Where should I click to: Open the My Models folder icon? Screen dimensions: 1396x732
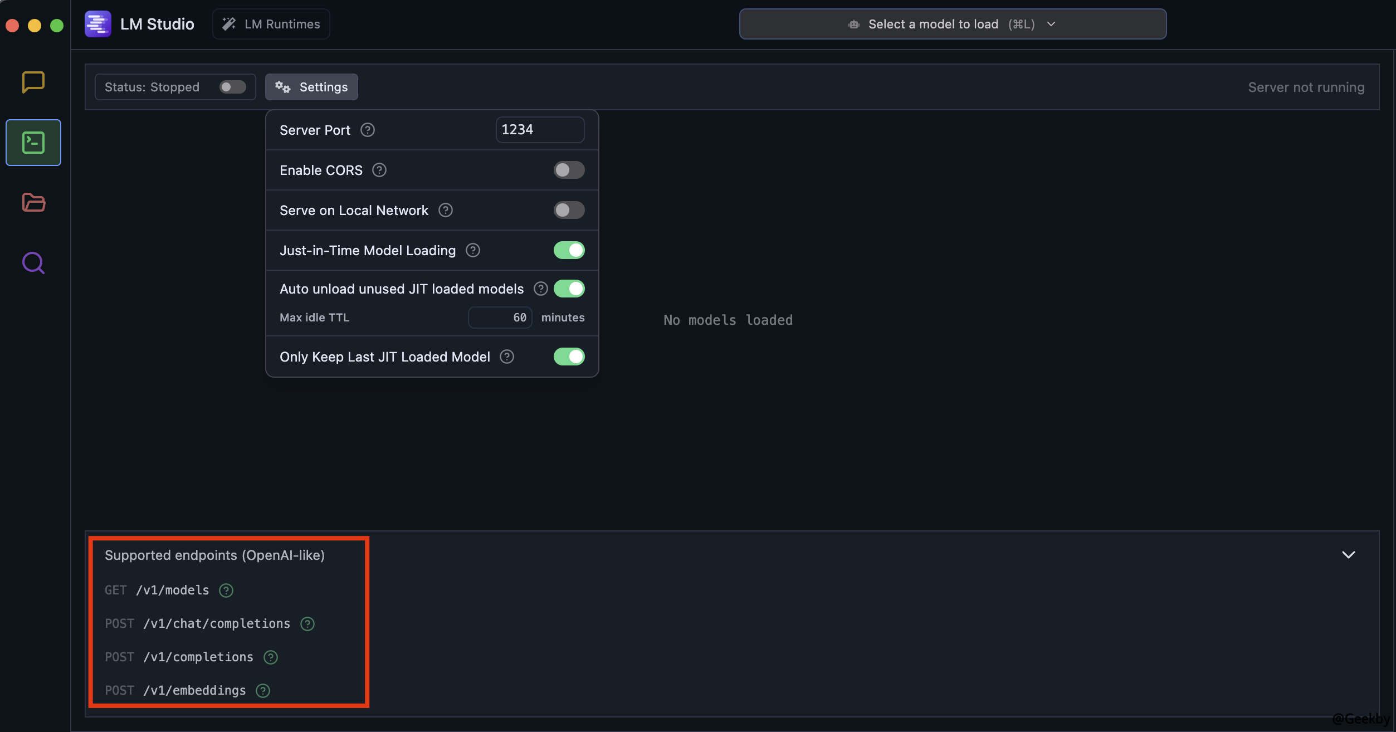[x=33, y=202]
